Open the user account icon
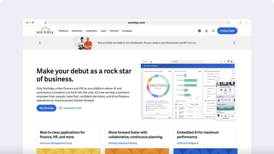This screenshot has height=154, width=274. (206, 31)
